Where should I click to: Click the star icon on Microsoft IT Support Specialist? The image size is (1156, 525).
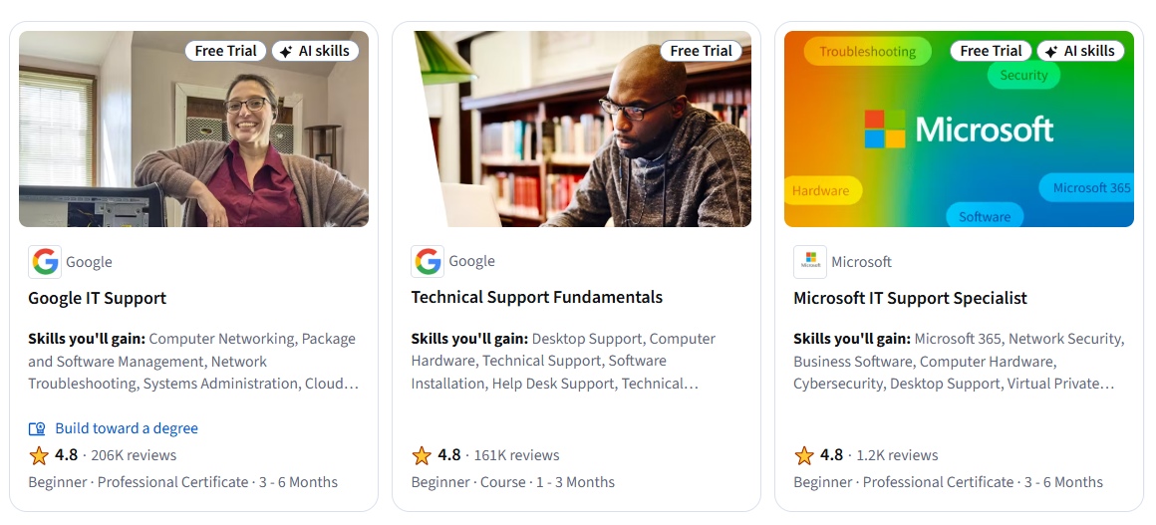[804, 455]
